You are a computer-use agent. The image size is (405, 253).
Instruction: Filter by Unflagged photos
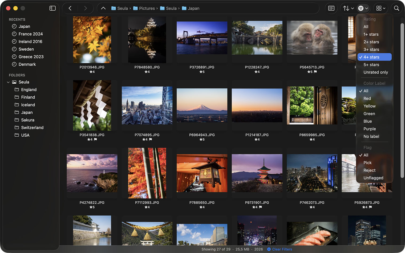point(374,178)
